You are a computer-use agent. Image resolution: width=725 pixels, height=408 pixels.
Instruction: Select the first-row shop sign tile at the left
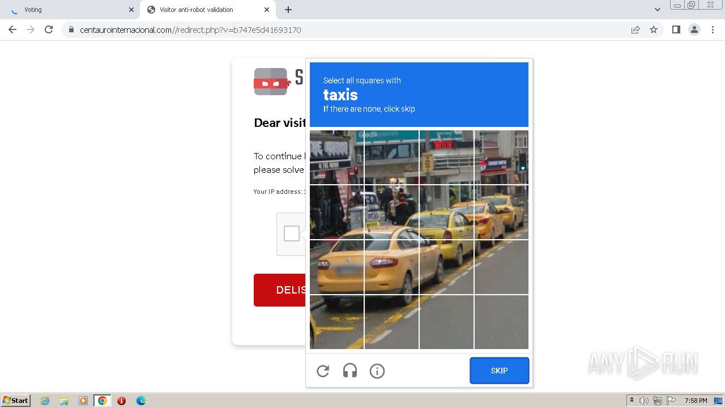336,157
